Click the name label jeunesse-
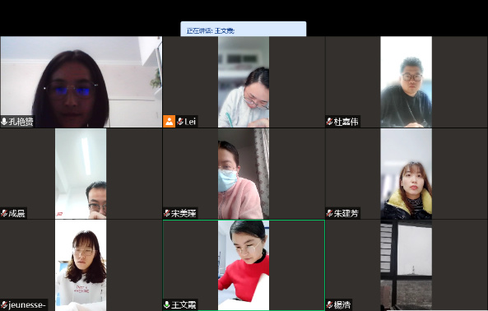The width and height of the screenshot is (488, 311). click(x=27, y=304)
